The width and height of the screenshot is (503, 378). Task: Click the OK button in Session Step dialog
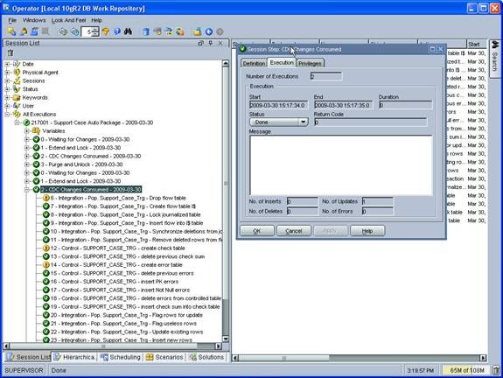point(257,231)
